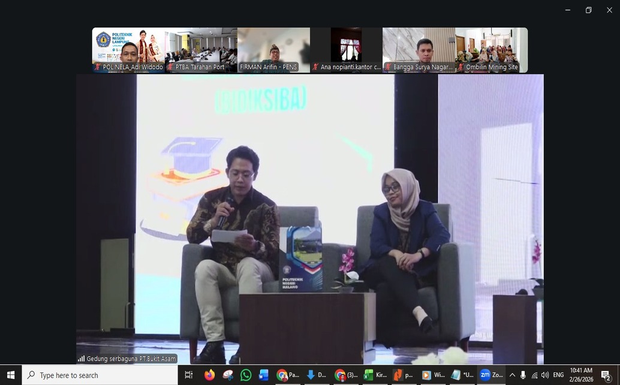The image size is (620, 385).
Task: Open the speaker volume control
Action: pos(544,375)
